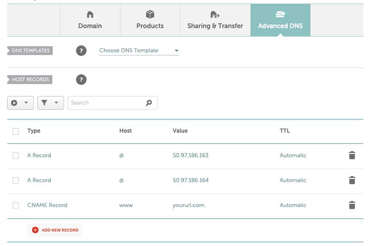Image resolution: width=371 pixels, height=246 pixels.
Task: Tick the select-all checkbox beside Type header
Action: click(x=16, y=131)
